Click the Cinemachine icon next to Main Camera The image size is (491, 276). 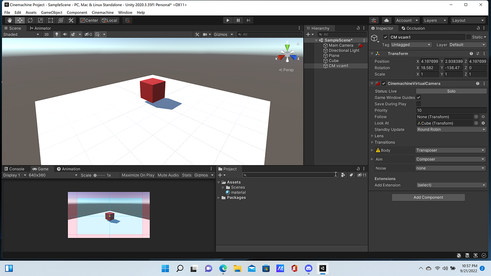(360, 45)
